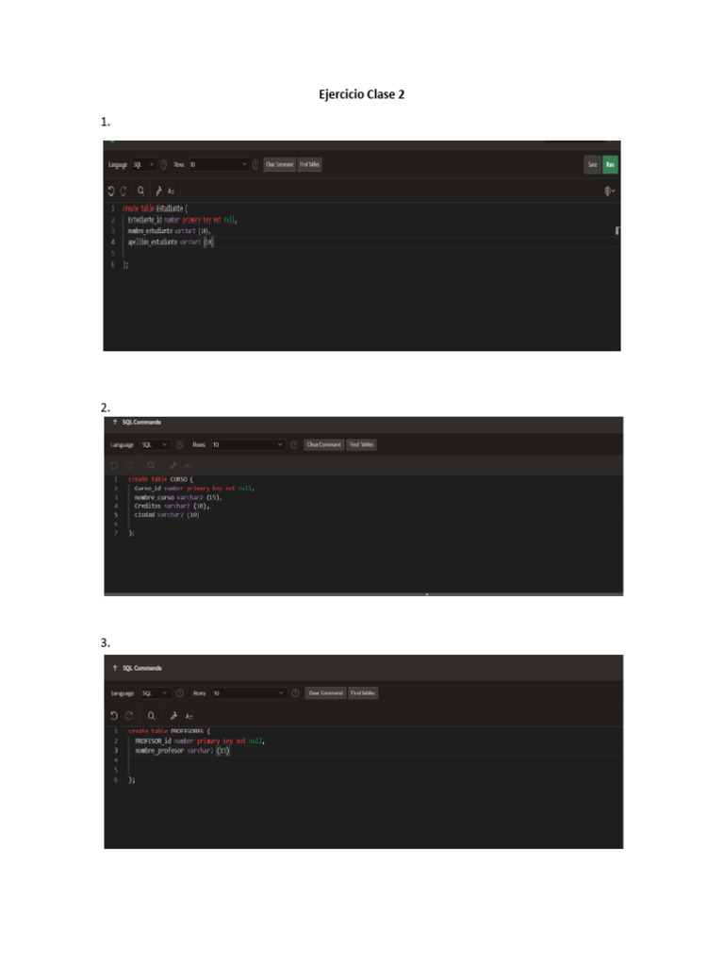Open the Rows dropdown in the CURSO editor
The width and height of the screenshot is (724, 966).
(x=248, y=444)
